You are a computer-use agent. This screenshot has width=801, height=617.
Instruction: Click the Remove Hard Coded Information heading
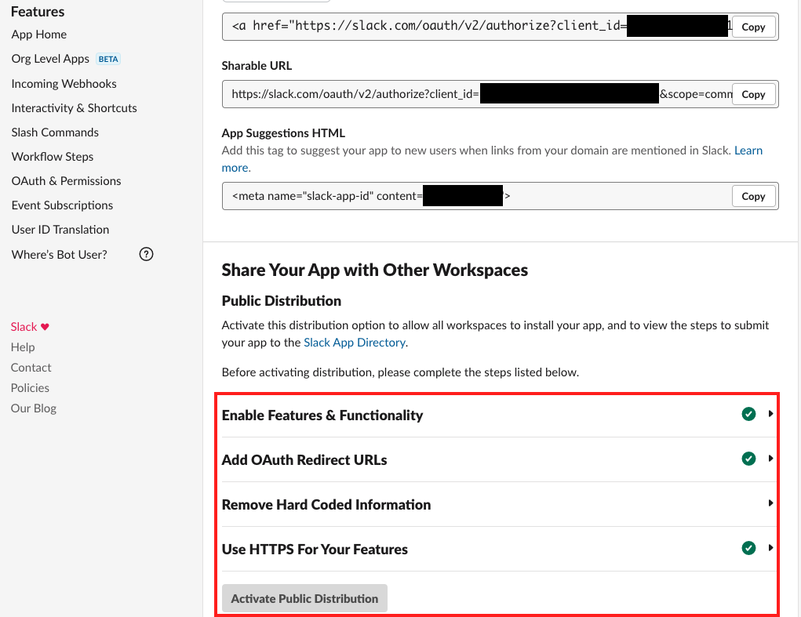(326, 504)
